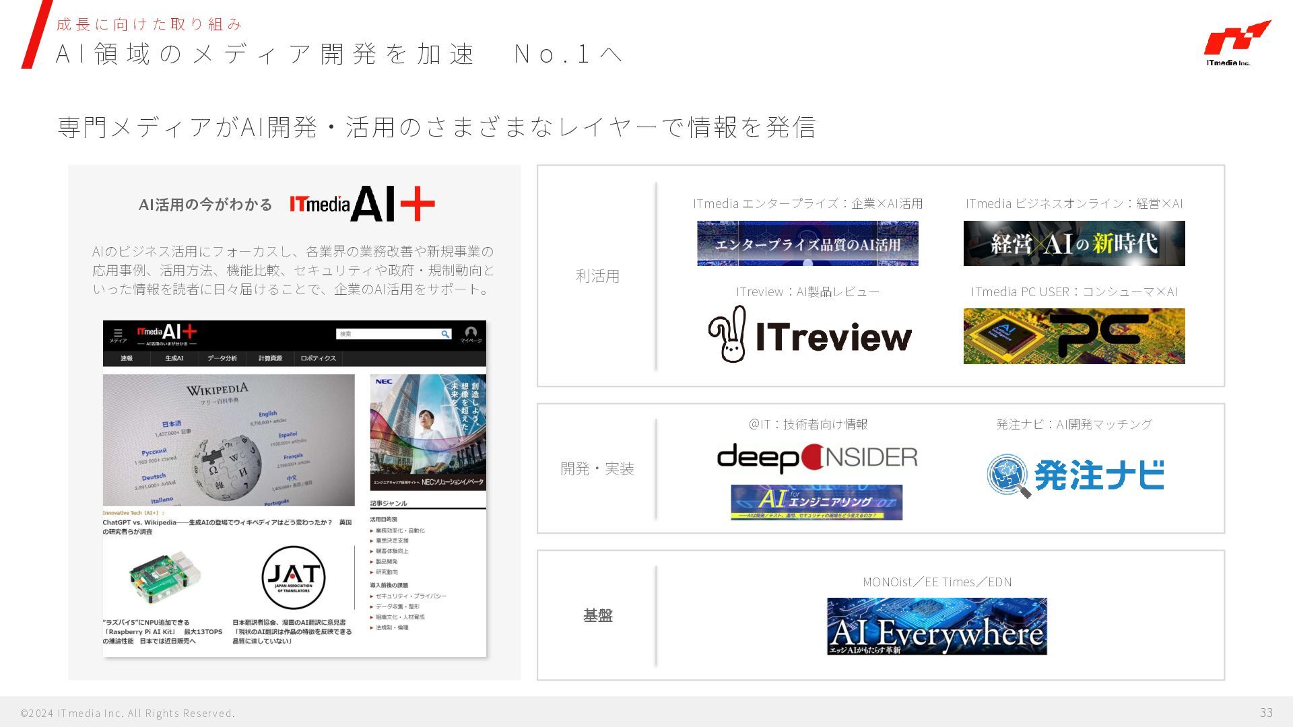Click the AI Everywhere banner
The width and height of the screenshot is (1293, 727).
point(937,626)
